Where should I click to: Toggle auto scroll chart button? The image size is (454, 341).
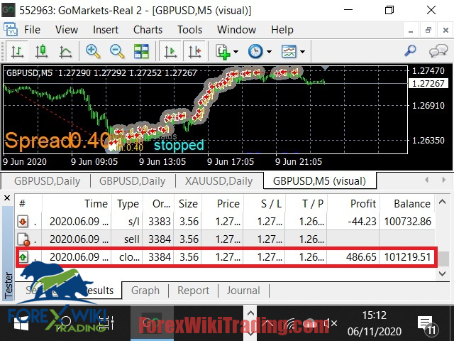point(170,52)
